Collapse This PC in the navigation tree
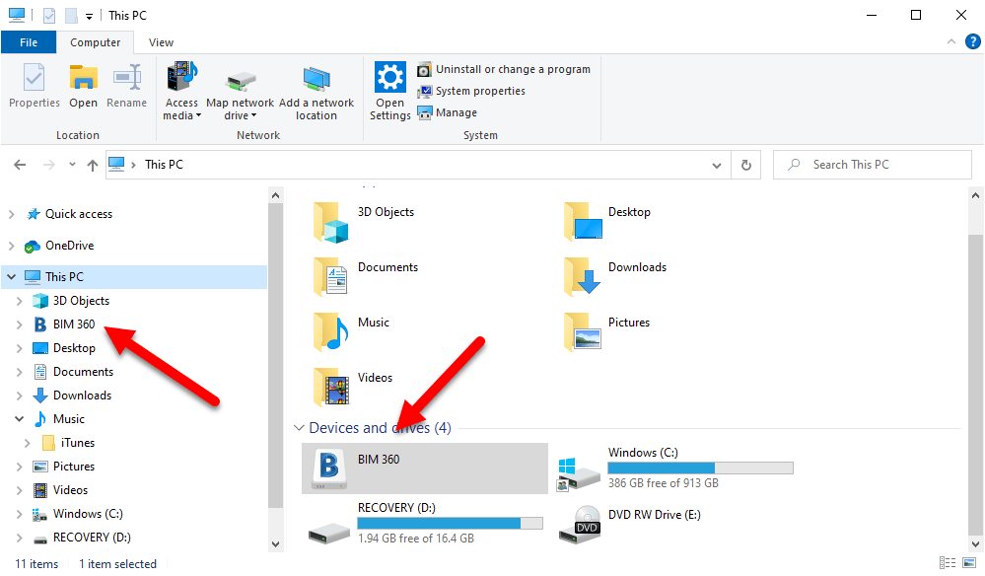Screen dimensions: 985x576 pyautogui.click(x=11, y=276)
